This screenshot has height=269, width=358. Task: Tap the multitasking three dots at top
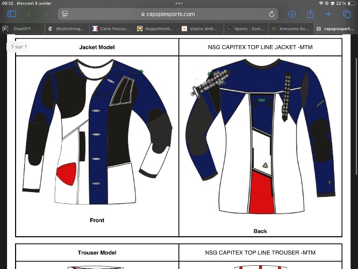click(179, 3)
